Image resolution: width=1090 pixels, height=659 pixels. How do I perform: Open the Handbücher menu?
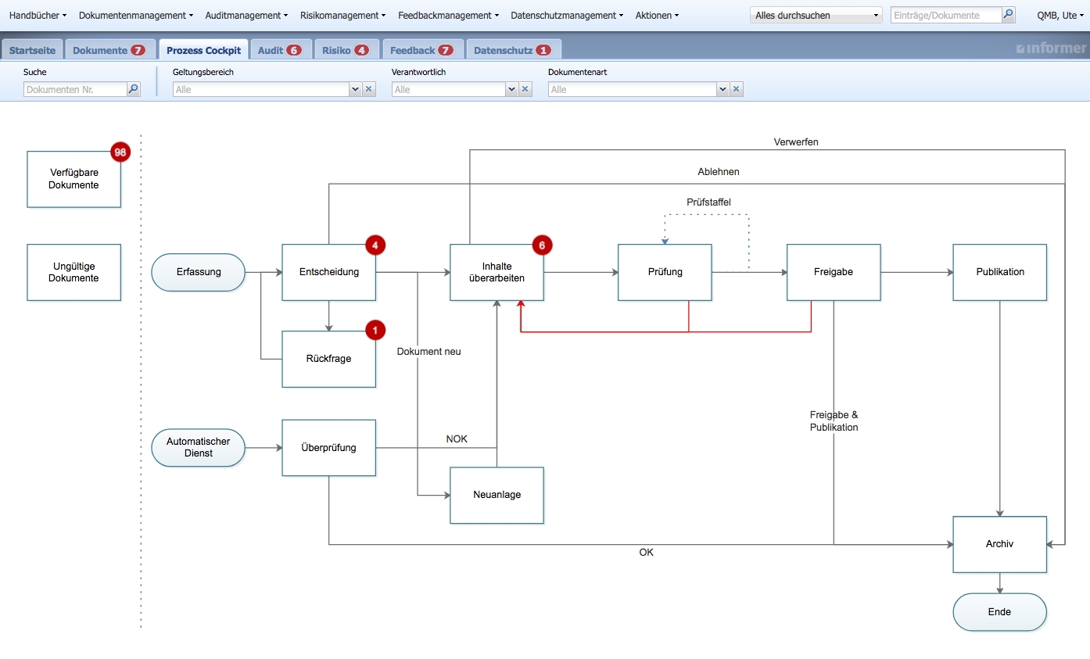pos(38,16)
